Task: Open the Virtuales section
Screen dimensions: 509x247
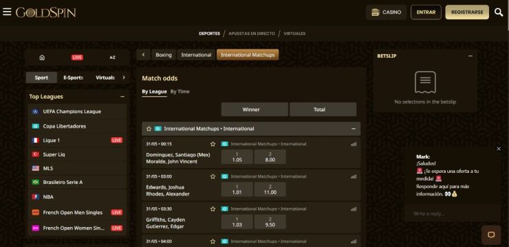Action: [294, 34]
